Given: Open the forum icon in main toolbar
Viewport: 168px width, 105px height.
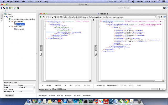Looking at the screenshot, I should [x=10, y=8].
